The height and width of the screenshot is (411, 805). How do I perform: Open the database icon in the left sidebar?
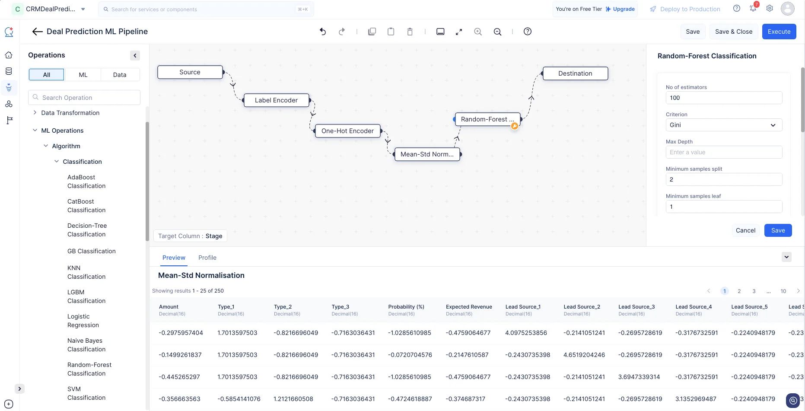tap(9, 71)
